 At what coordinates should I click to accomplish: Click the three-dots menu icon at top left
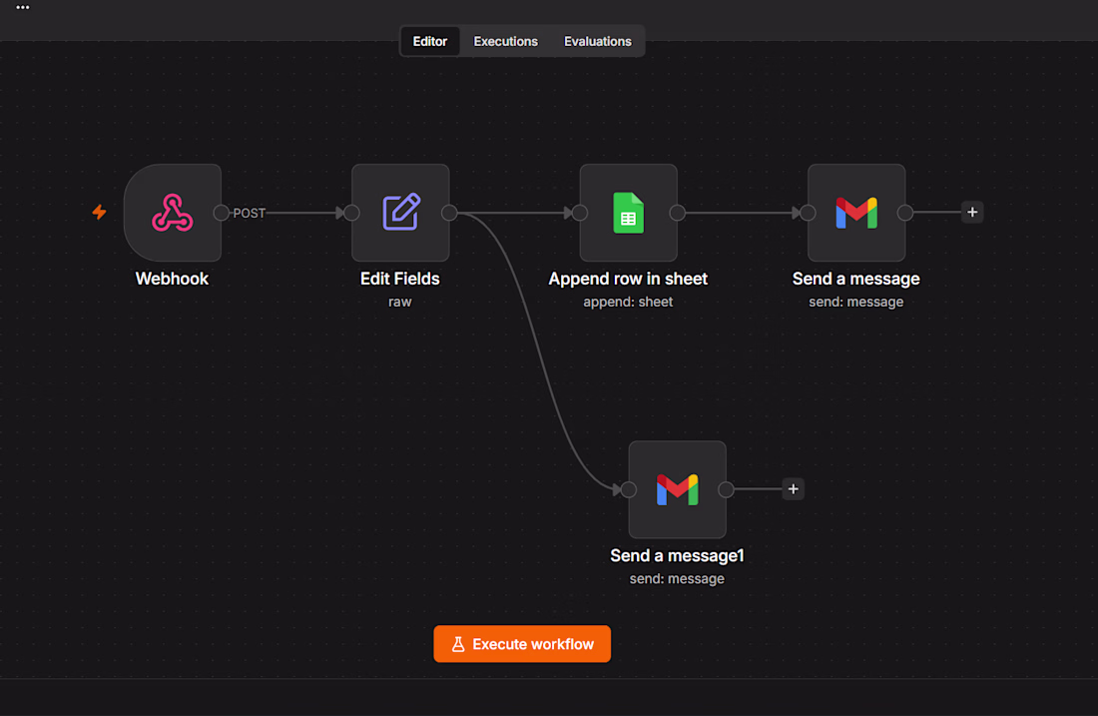coord(22,8)
